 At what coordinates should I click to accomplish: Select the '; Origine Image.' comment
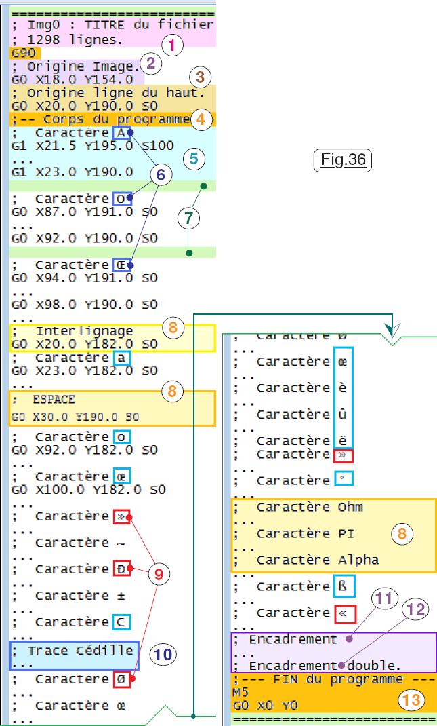click(x=76, y=66)
